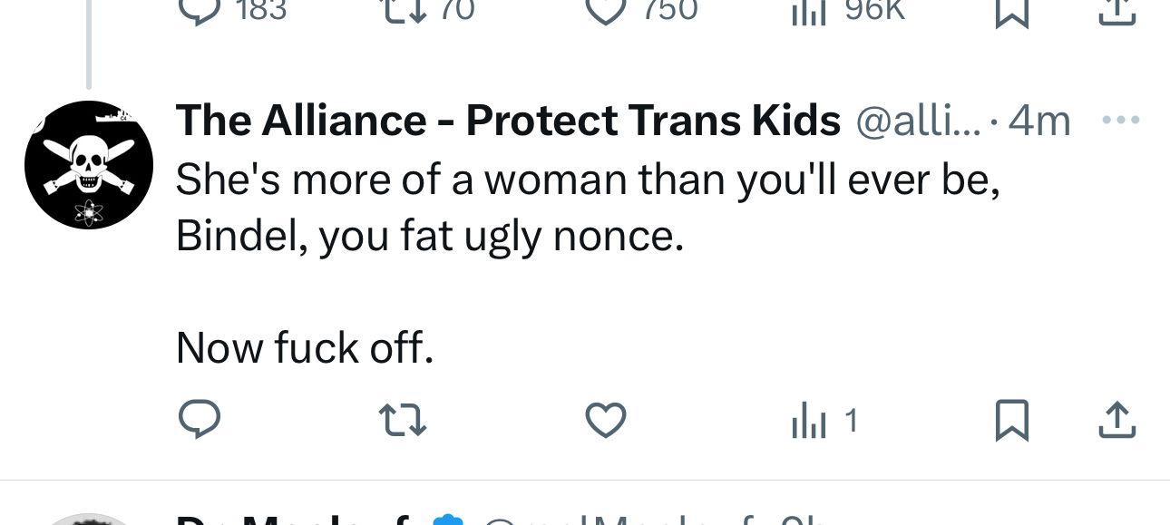Reply to The Alliance's tweet
The image size is (1170, 525).
point(199,419)
